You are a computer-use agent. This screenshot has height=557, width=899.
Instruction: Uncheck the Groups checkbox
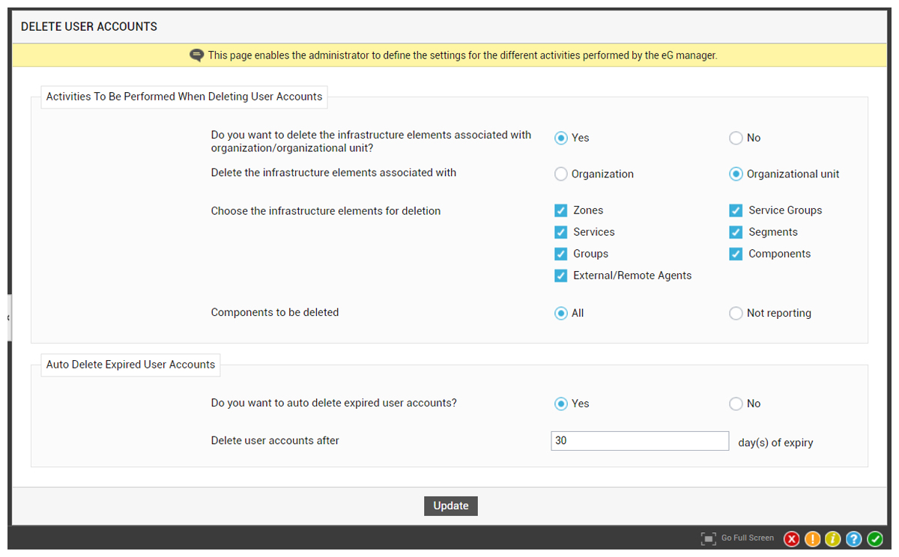click(560, 254)
